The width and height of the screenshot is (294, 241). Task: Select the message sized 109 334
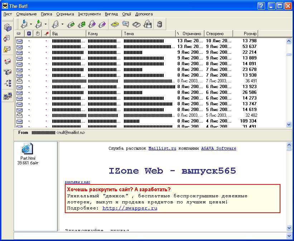pos(150,121)
